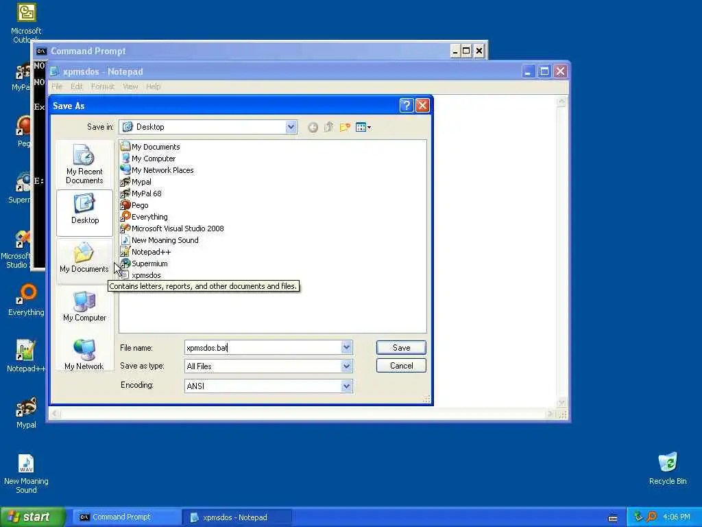The image size is (702, 527).
Task: Click the system tray clock
Action: (x=676, y=517)
